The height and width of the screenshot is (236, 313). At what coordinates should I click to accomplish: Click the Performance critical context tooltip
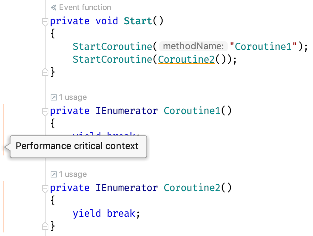click(77, 146)
